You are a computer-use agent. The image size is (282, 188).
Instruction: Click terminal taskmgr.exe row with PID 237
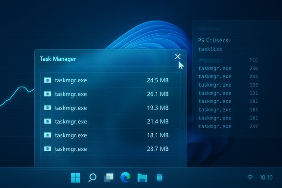click(228, 126)
